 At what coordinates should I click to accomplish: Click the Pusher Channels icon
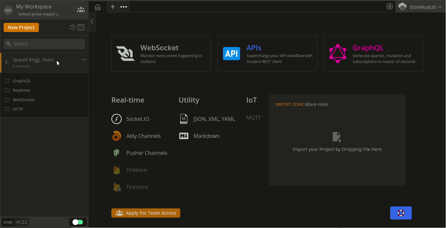pos(117,153)
